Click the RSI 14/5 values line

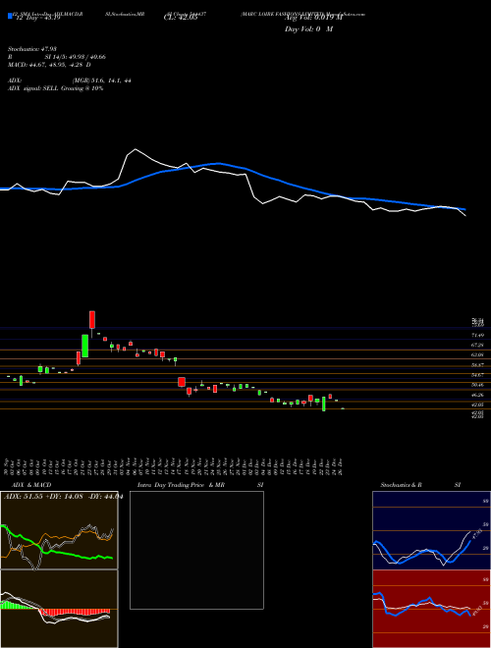point(57,57)
